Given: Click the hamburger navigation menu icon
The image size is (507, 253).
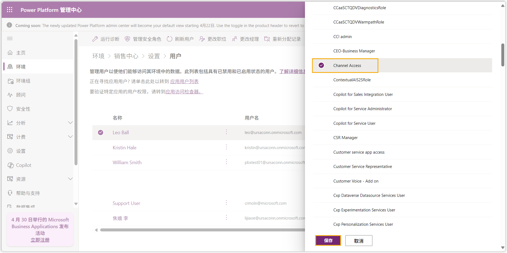Looking at the screenshot, I should pyautogui.click(x=10, y=39).
